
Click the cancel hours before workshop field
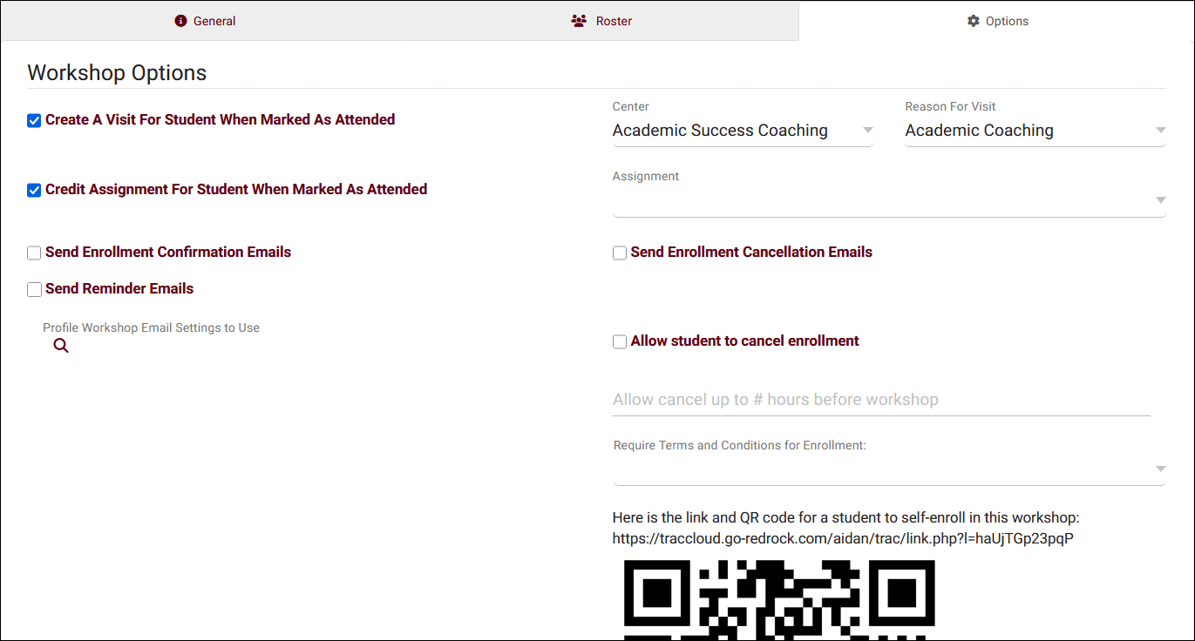[x=880, y=400]
